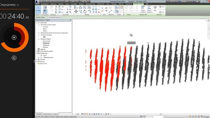The image size is (210, 118).
Task: Click the Main Model workset field in status bar
Action: tap(155, 117)
